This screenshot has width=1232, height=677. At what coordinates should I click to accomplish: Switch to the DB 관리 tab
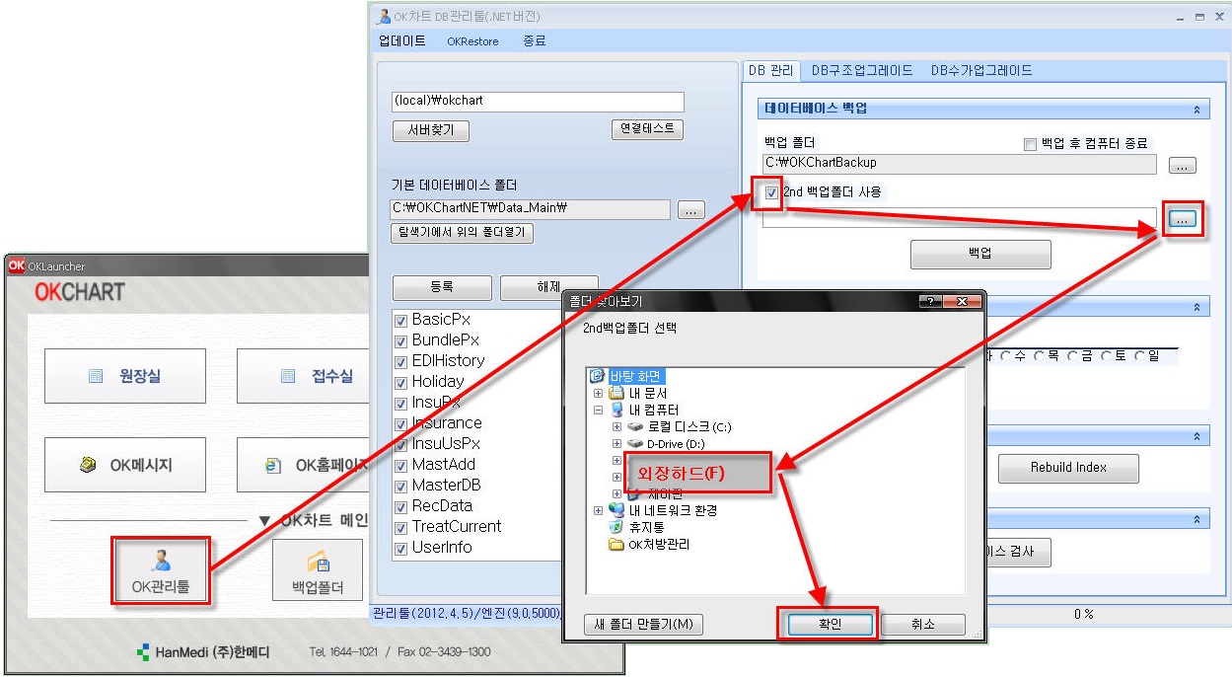770,71
